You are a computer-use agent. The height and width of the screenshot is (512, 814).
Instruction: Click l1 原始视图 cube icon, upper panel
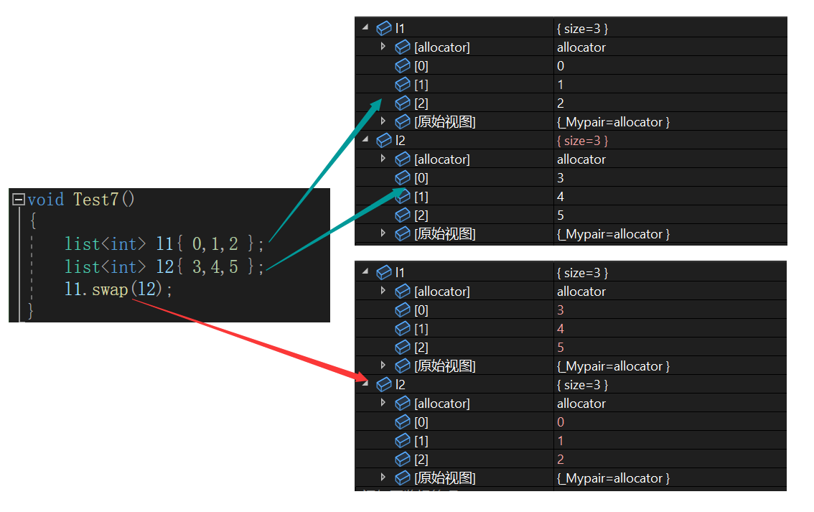pyautogui.click(x=403, y=121)
